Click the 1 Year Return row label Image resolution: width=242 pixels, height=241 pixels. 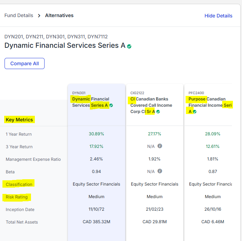(19, 134)
